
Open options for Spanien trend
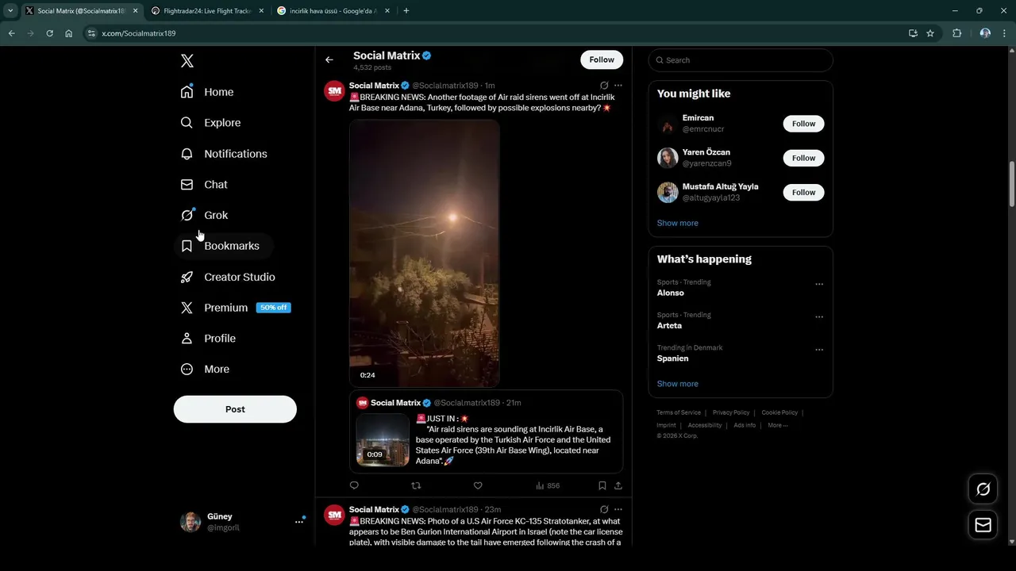point(819,350)
